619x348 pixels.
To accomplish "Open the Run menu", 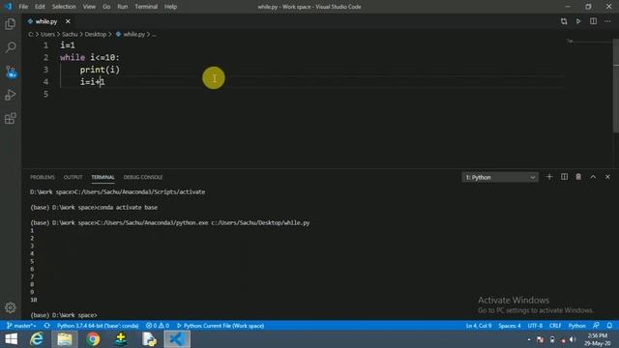I will (x=123, y=7).
